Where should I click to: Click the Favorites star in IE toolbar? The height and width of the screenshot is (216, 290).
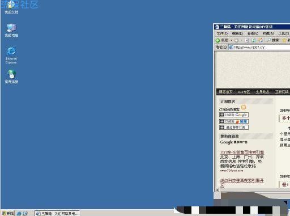[x=284, y=40]
